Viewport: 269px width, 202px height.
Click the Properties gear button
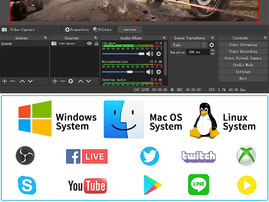click(x=77, y=30)
